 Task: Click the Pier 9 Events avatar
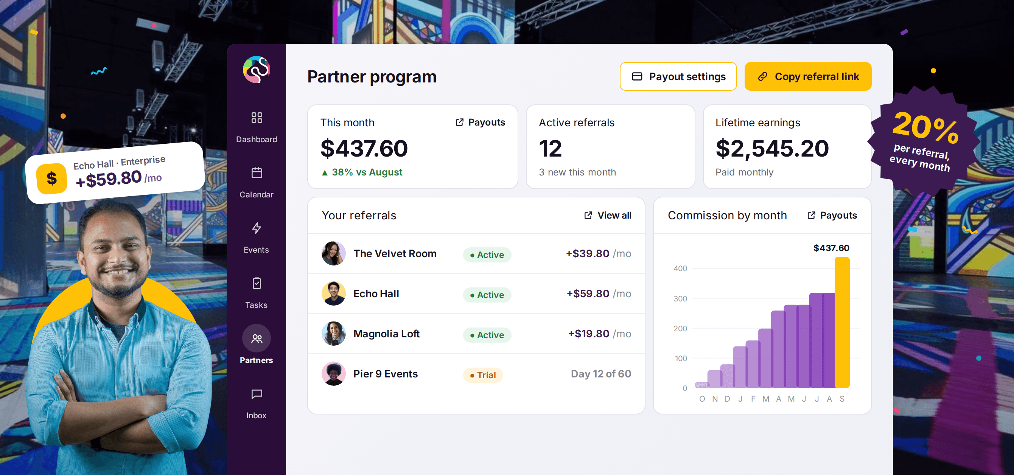[333, 374]
